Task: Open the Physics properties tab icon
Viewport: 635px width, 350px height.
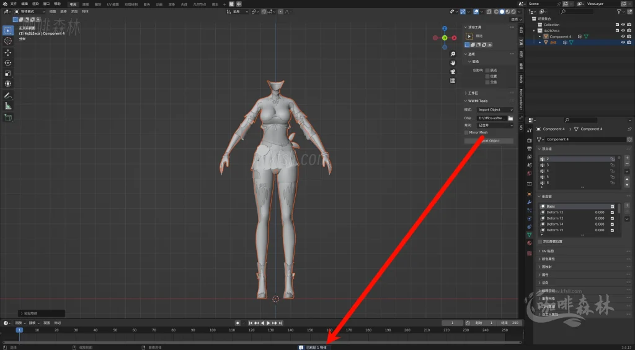Action: (x=530, y=218)
